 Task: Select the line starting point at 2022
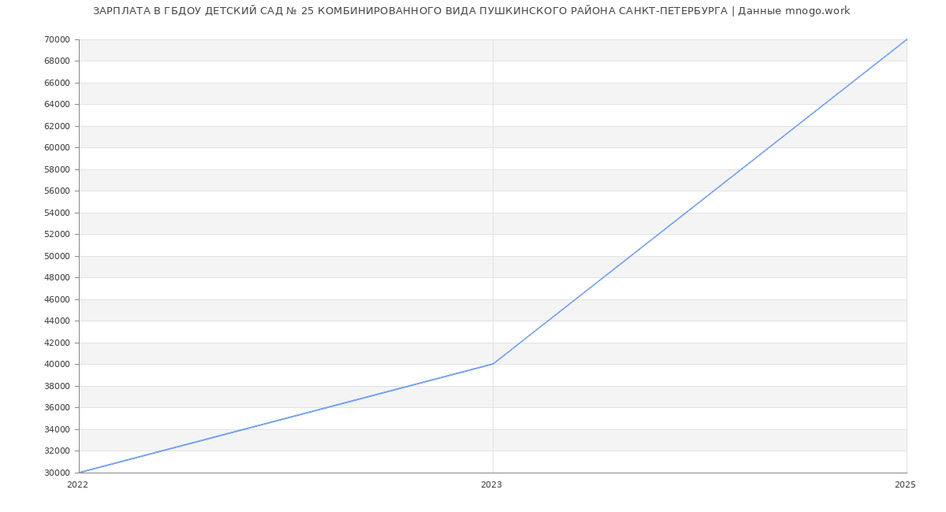80,473
